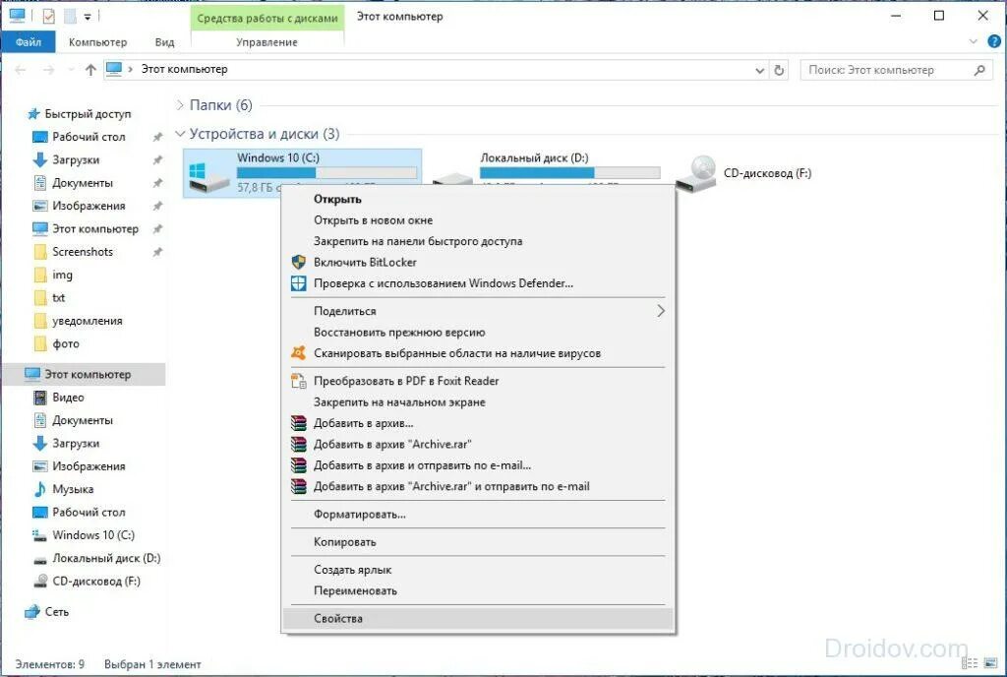This screenshot has height=677, width=1007.
Task: Click the Видео icon in sidebar
Action: point(39,398)
